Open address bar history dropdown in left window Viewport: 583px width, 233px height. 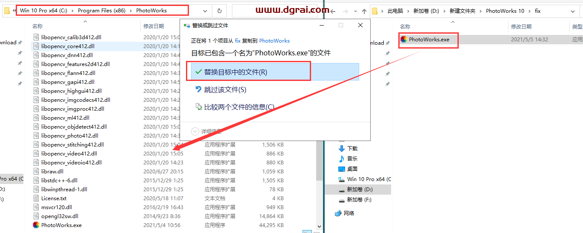(205, 11)
